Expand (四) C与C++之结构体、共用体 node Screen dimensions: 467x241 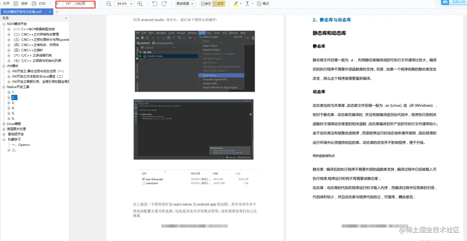[x=9, y=45]
